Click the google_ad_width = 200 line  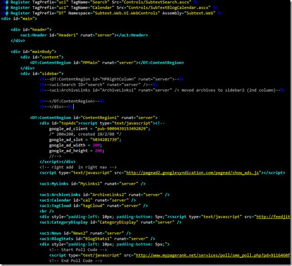76,145
